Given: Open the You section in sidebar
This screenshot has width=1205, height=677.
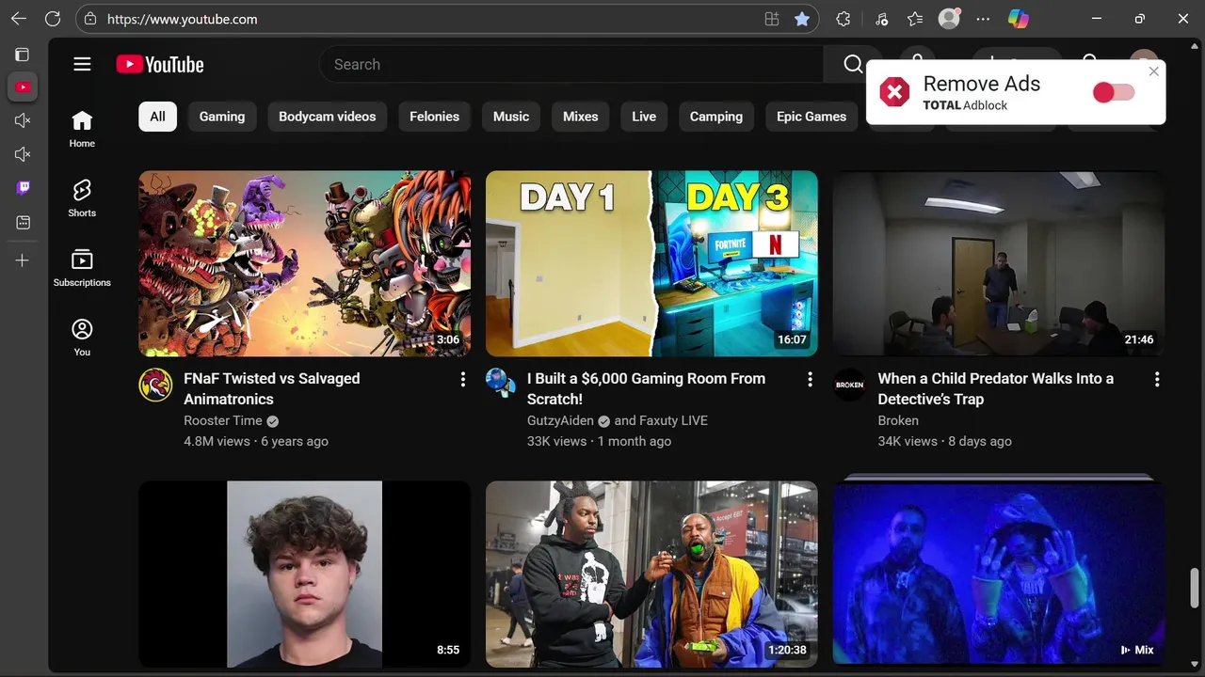Looking at the screenshot, I should point(82,338).
